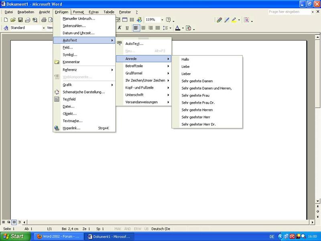321x241 pixels.
Task: Toggle left alignment button
Action: coord(136,28)
